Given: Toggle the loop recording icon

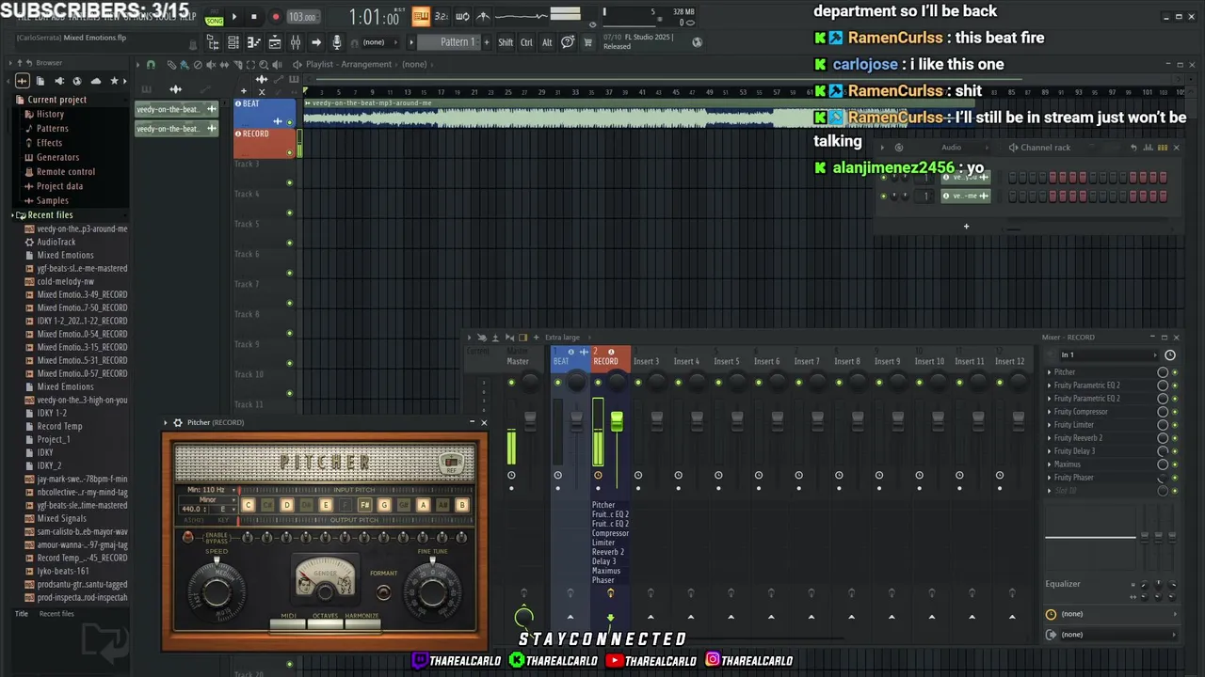Looking at the screenshot, I should point(462,16).
